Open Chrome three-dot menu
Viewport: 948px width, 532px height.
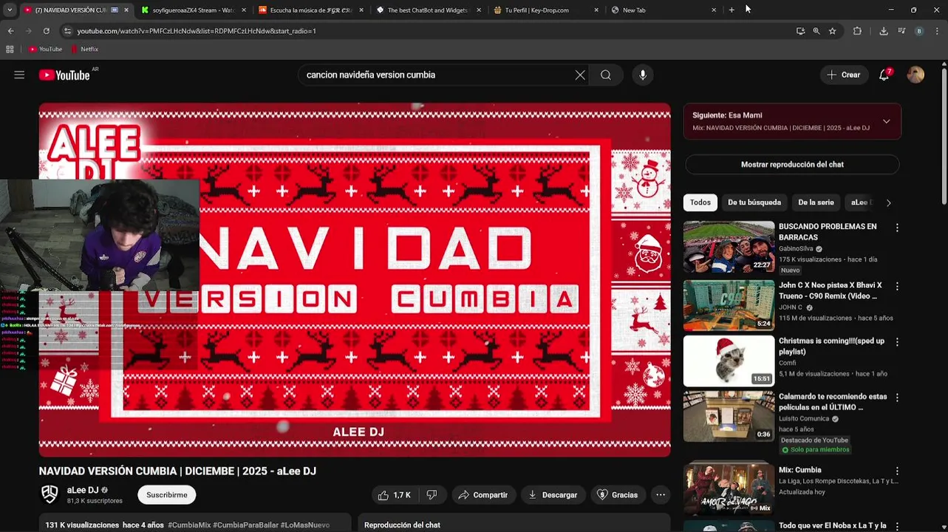pos(938,31)
